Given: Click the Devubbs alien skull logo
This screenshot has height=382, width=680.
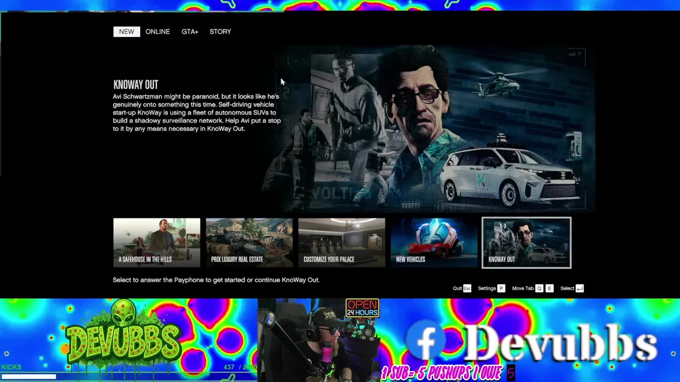Looking at the screenshot, I should (123, 338).
